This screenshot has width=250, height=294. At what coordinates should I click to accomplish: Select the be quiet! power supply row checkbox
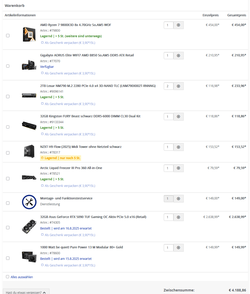tap(8, 258)
